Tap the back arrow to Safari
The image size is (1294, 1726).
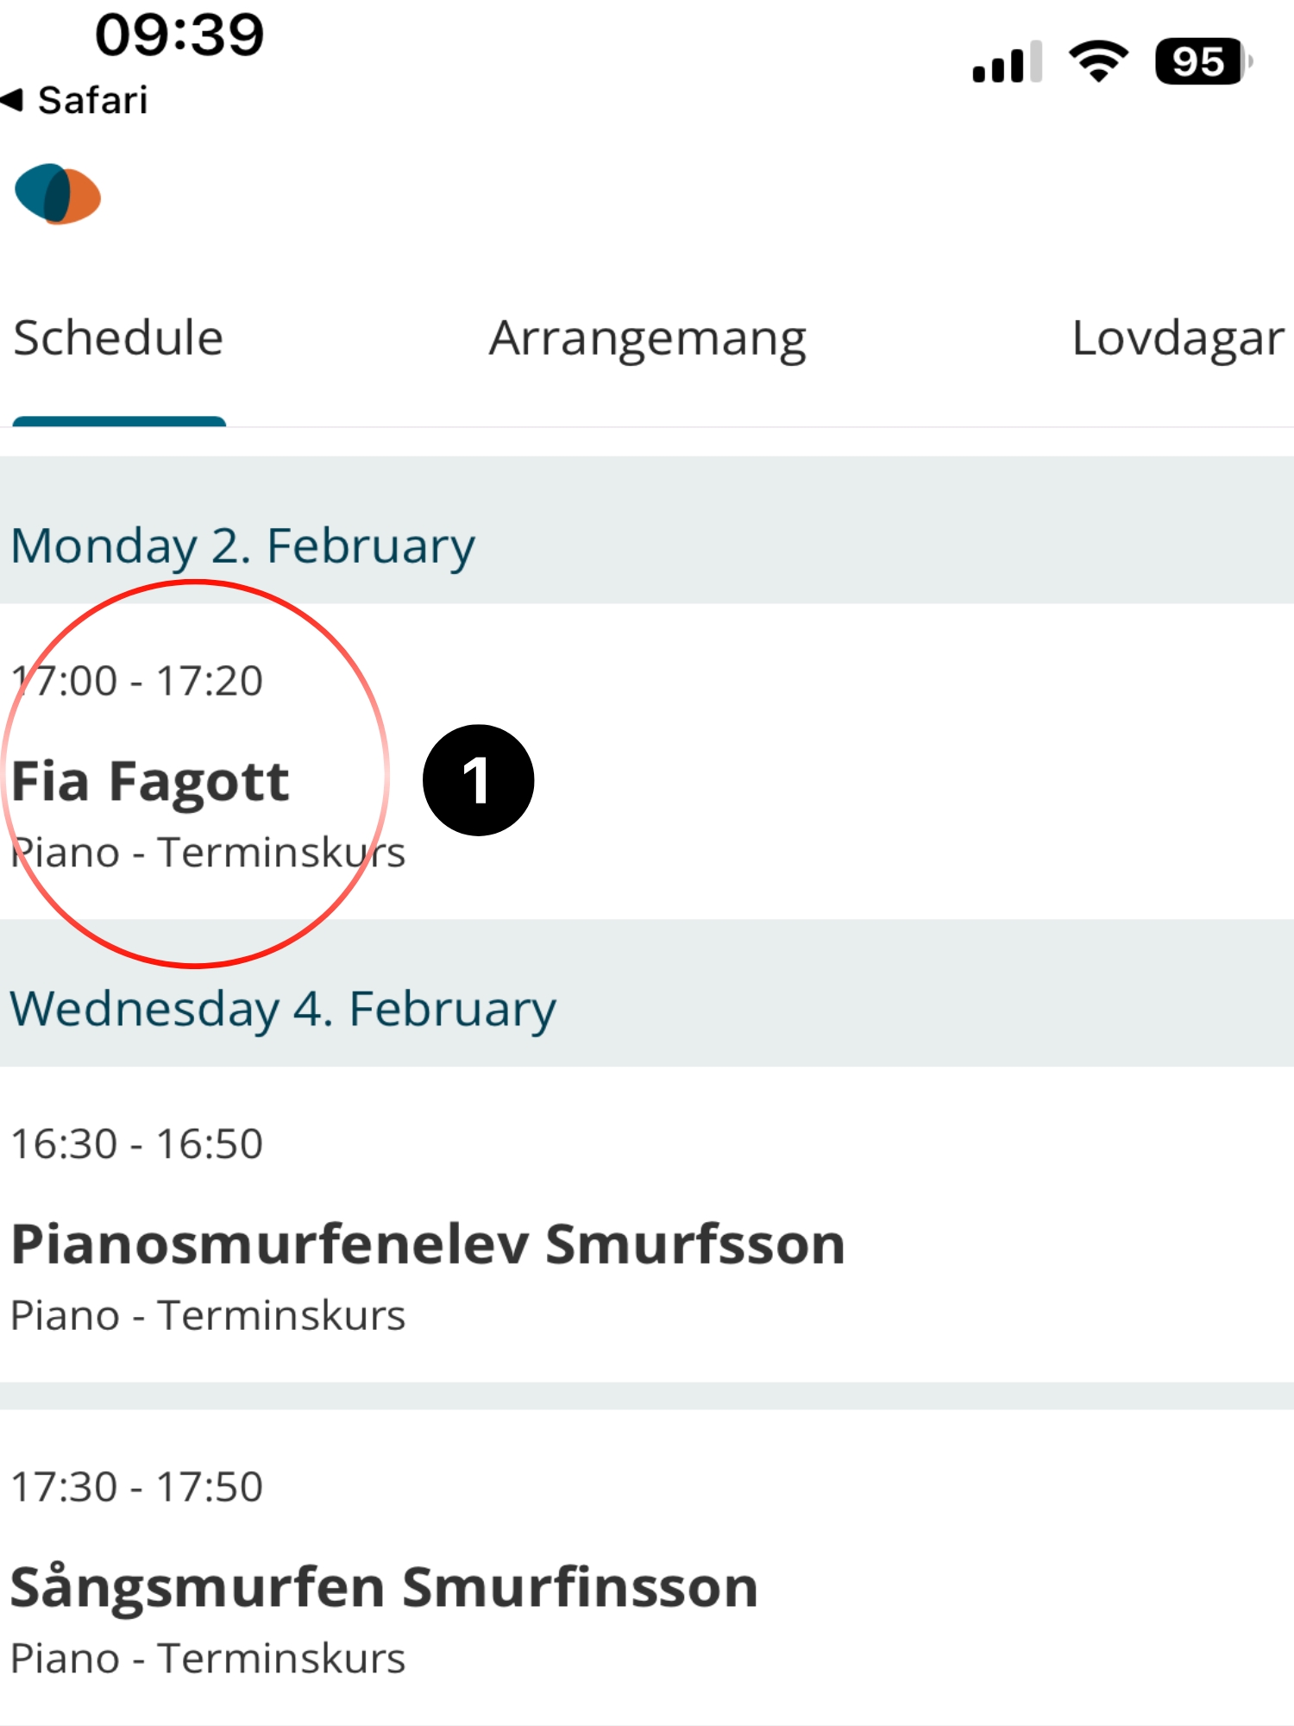click(76, 100)
